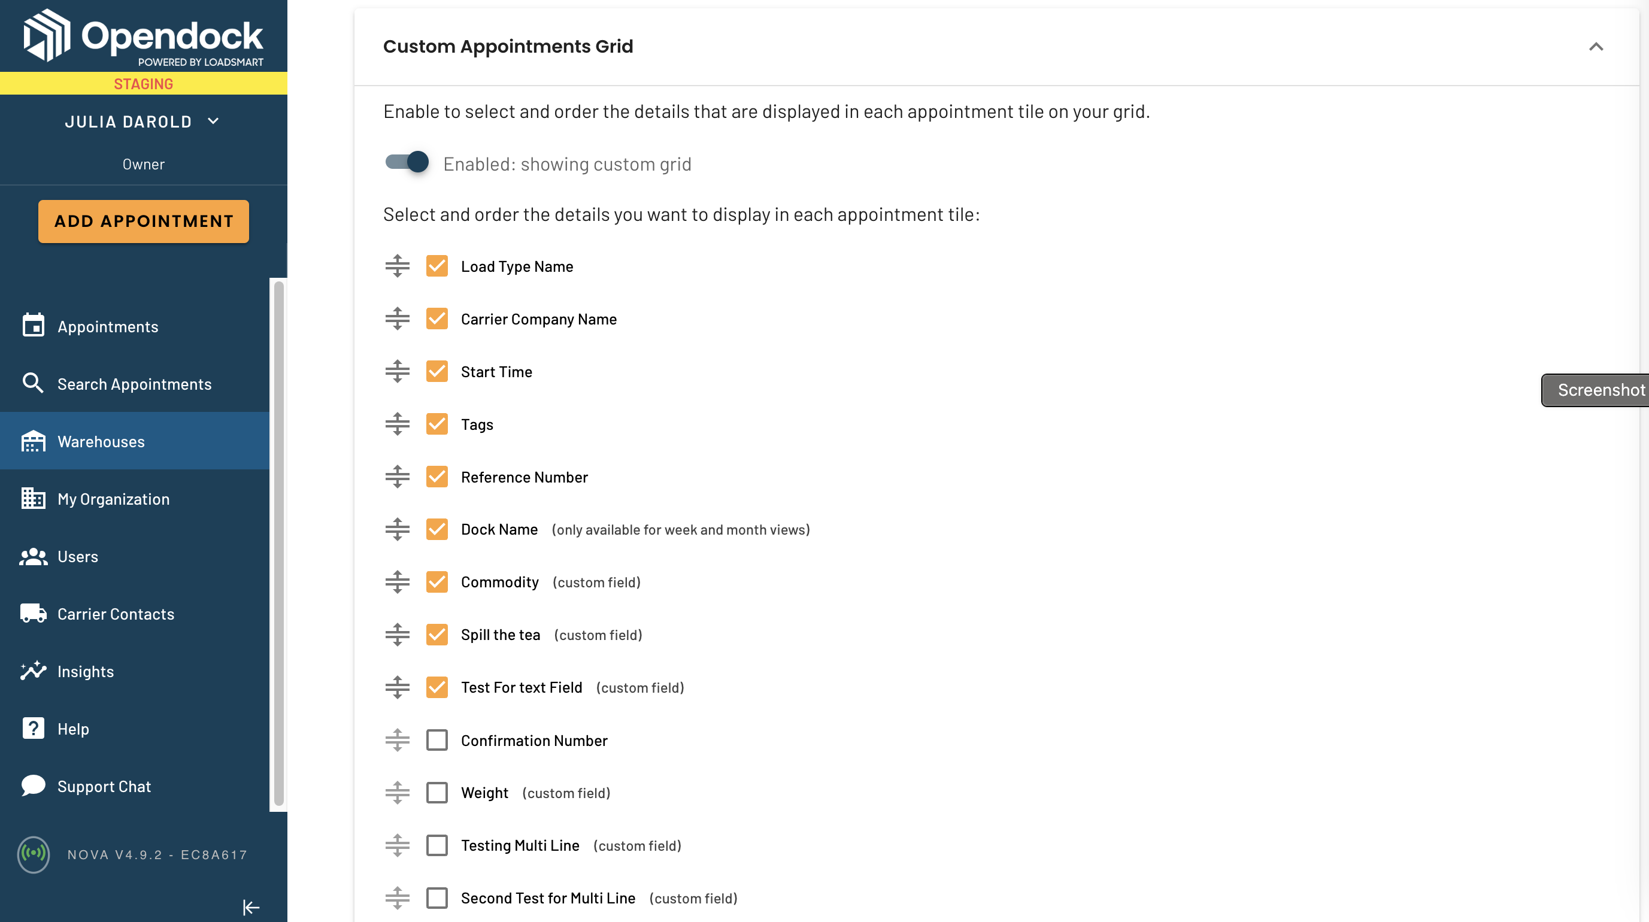Uncheck the Dock Name checkbox
The height and width of the screenshot is (922, 1649).
coord(437,529)
